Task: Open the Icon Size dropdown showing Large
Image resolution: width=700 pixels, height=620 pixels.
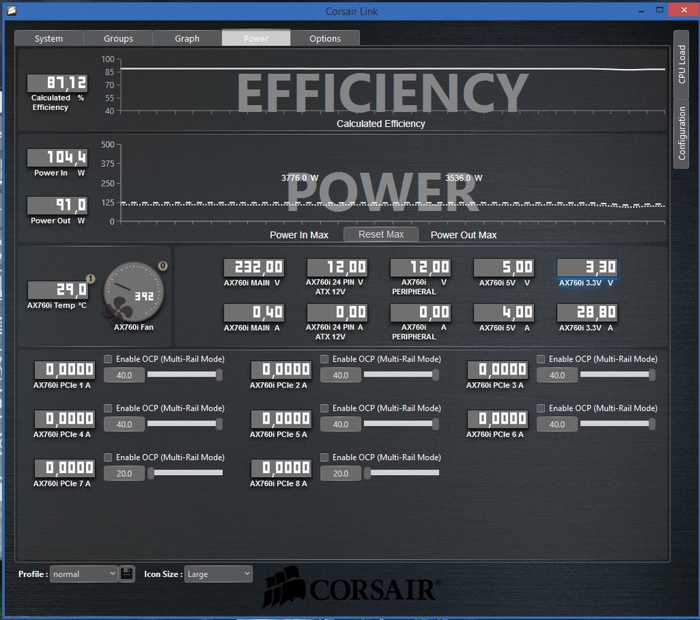Action: pyautogui.click(x=218, y=574)
